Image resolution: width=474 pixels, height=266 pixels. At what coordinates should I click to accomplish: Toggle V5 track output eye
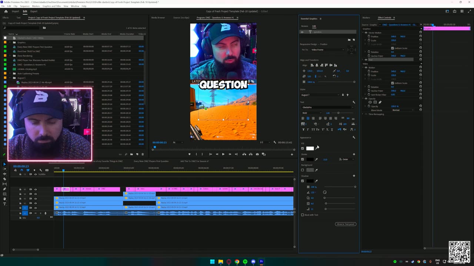pyautogui.click(x=36, y=190)
